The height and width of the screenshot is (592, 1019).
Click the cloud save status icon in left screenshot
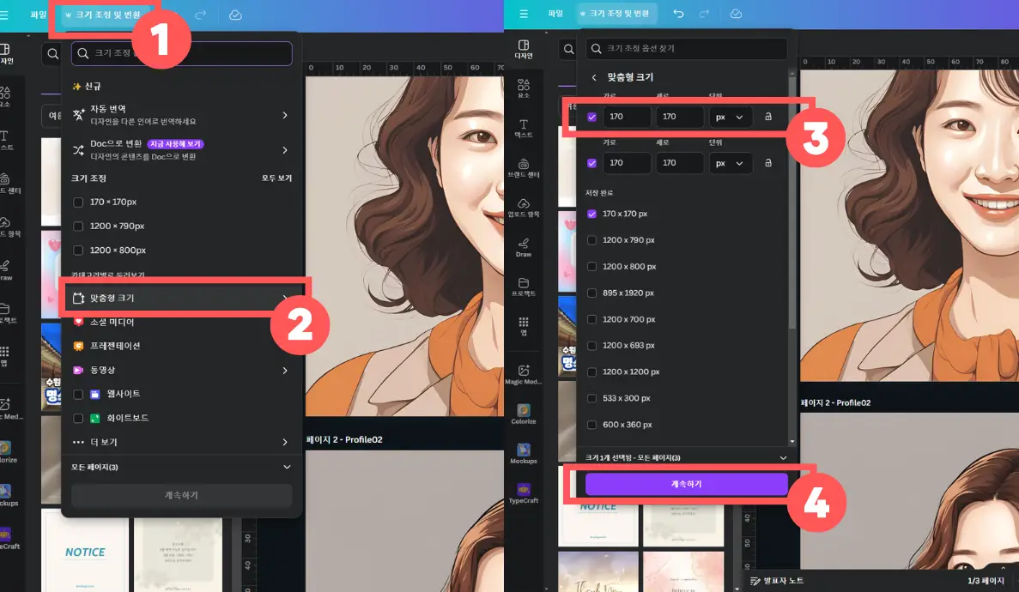coord(235,15)
